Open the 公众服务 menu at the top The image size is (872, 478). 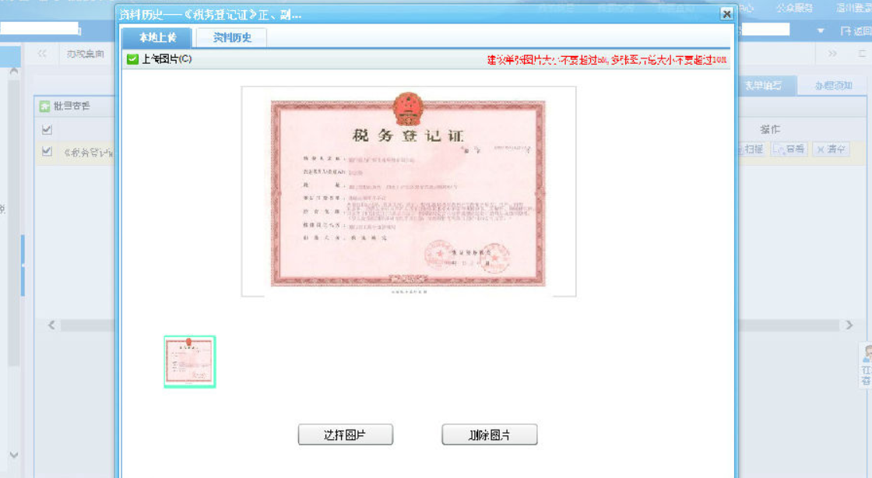(x=793, y=7)
